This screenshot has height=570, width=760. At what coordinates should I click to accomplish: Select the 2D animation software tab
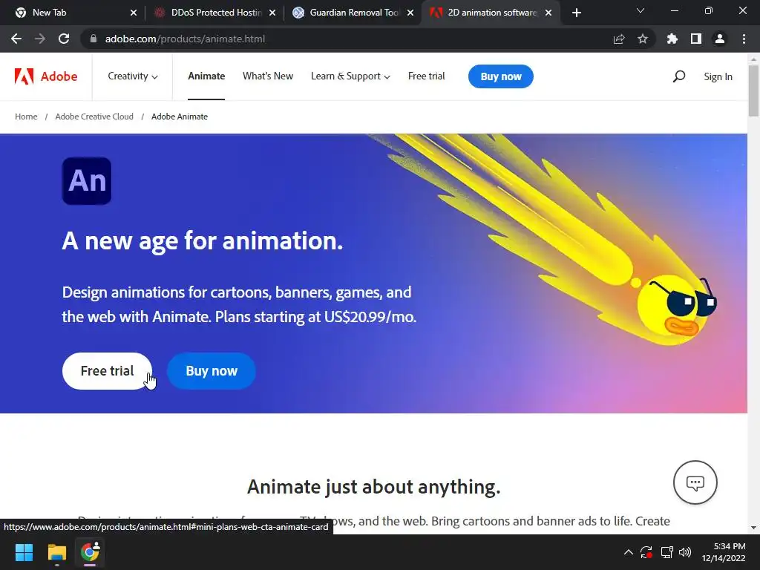click(x=491, y=13)
